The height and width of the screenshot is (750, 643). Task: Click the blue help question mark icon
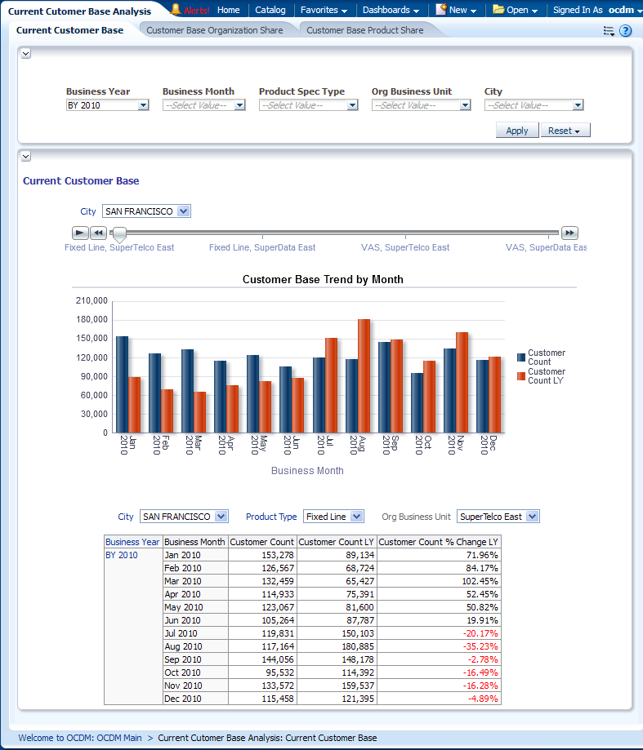(x=626, y=31)
